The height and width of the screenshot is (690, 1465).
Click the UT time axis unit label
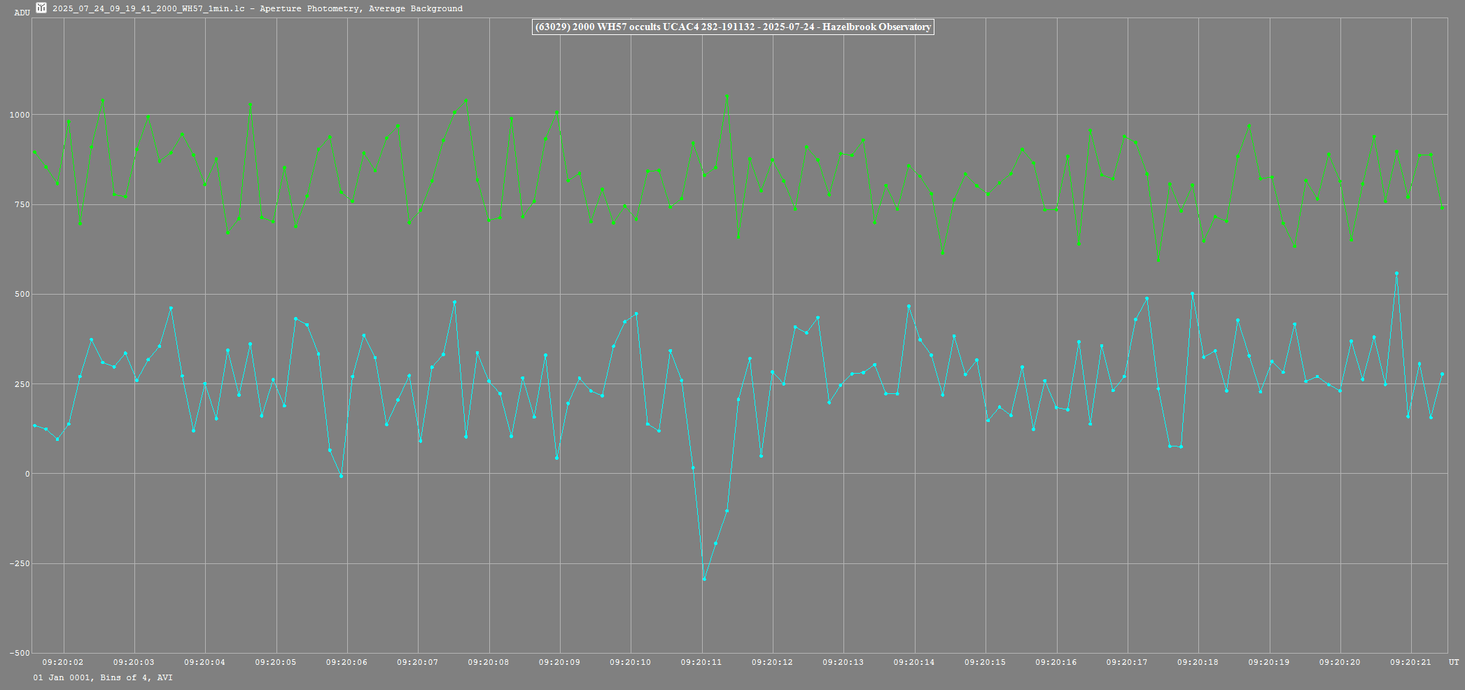pos(1453,662)
